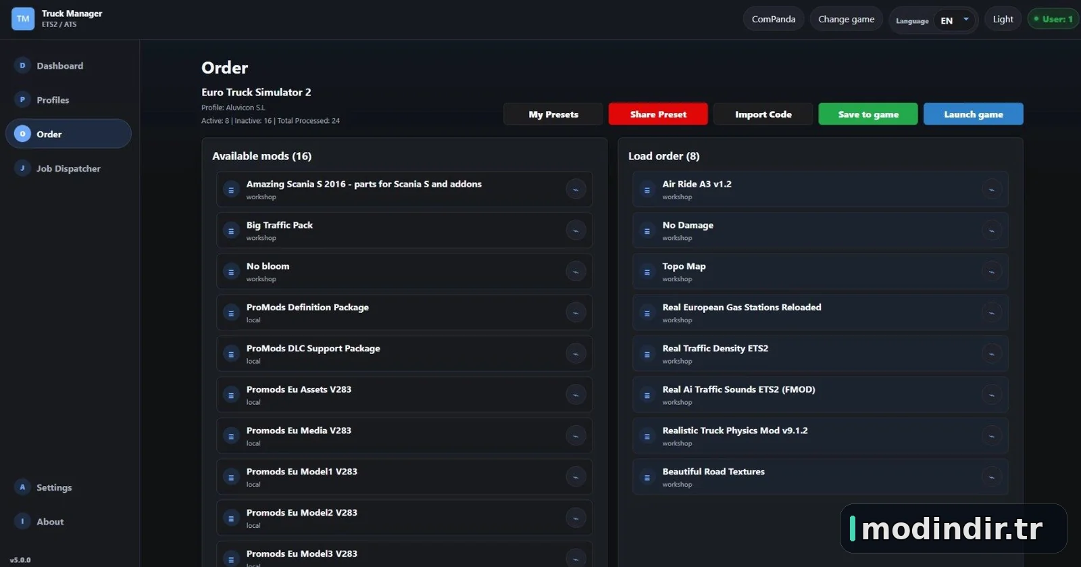This screenshot has height=567, width=1081.
Task: Click the handle icon on ProMods Definition Package
Action: click(231, 314)
